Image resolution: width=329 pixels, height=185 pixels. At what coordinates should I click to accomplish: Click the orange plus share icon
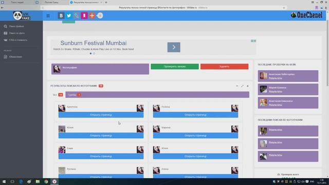tap(92, 16)
